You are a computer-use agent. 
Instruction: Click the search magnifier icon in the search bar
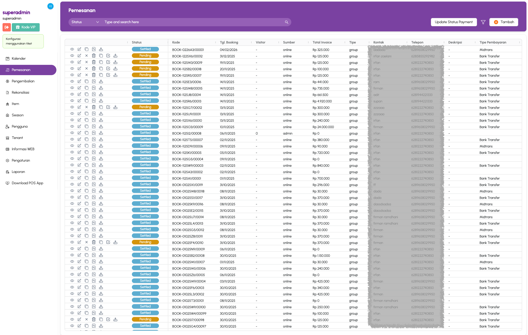pos(286,22)
